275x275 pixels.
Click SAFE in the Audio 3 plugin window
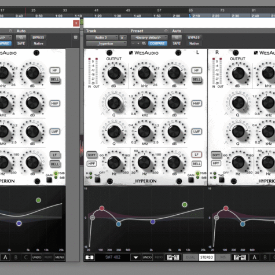[177, 43]
